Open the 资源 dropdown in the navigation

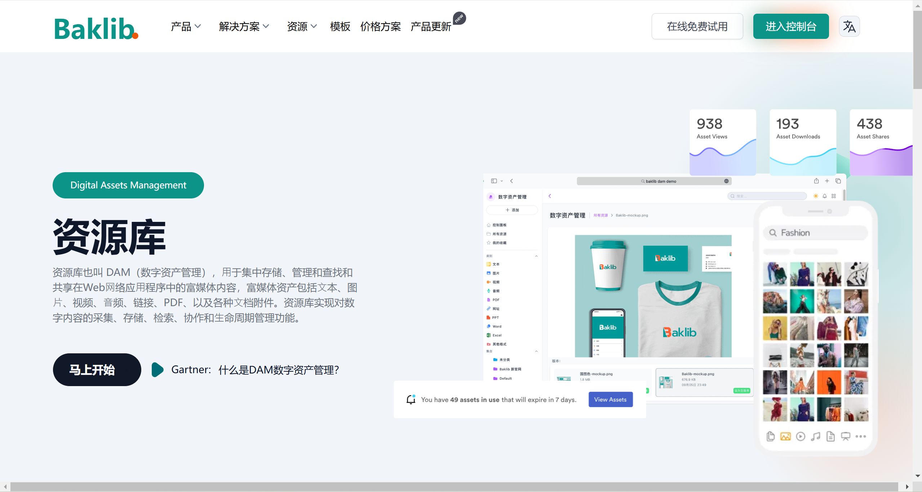[x=301, y=26]
